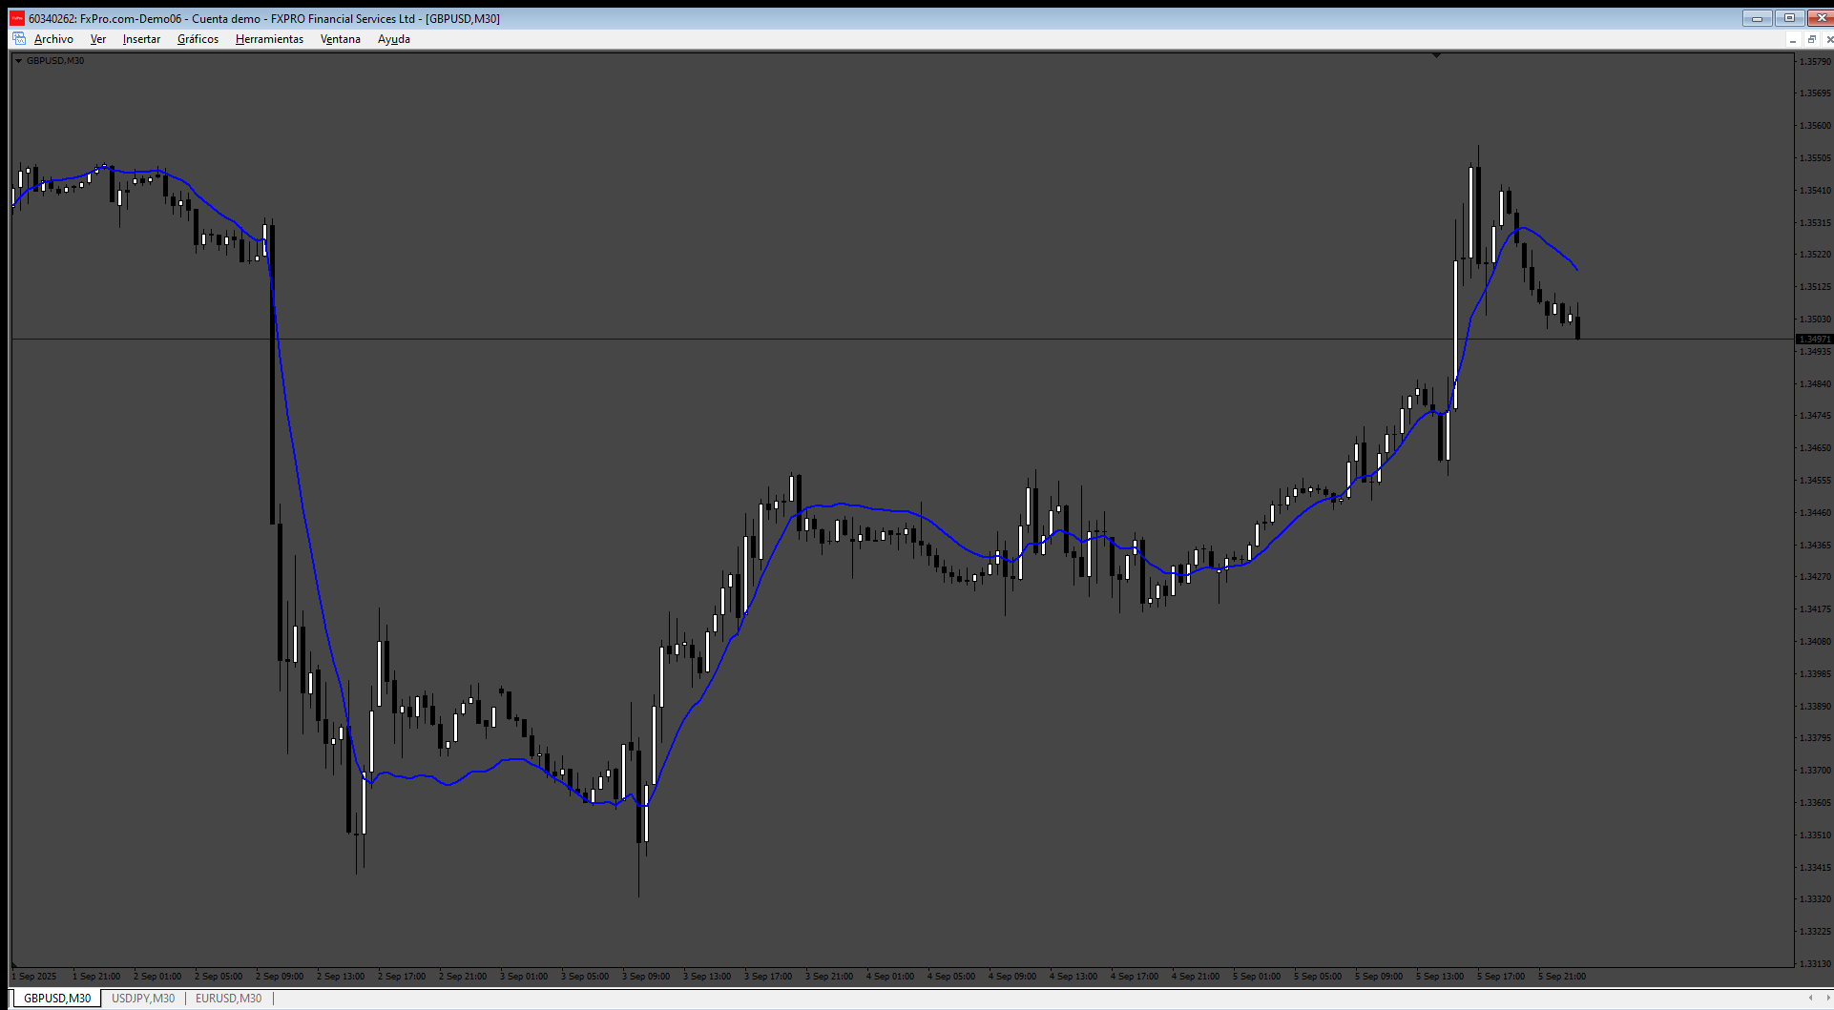This screenshot has width=1834, height=1010.
Task: Minimize the main MetaTrader window
Action: [1757, 18]
